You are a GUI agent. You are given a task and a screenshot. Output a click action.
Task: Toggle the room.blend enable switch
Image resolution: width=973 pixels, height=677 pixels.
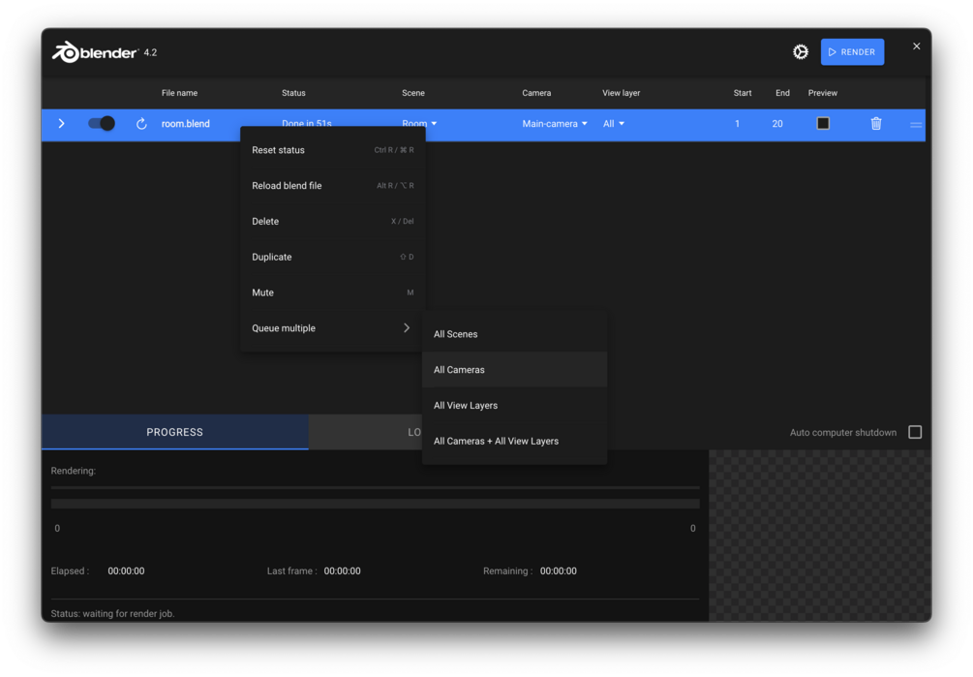(x=101, y=123)
